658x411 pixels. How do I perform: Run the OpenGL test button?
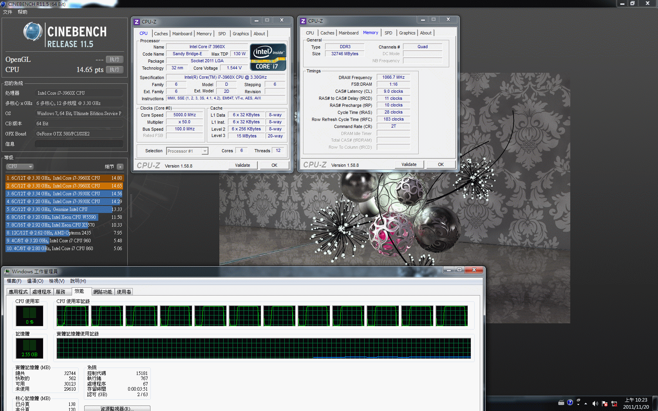[114, 59]
